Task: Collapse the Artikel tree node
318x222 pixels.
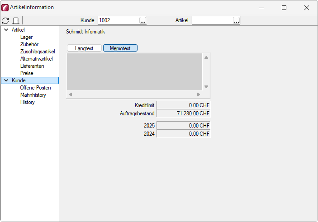Action: [x=6, y=30]
